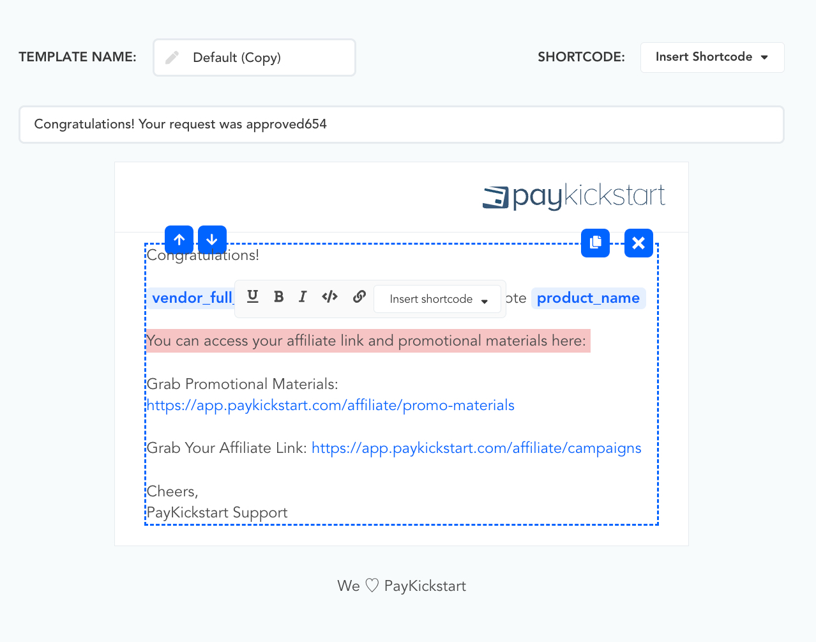Open the code view editor
The height and width of the screenshot is (642, 816).
(x=329, y=296)
